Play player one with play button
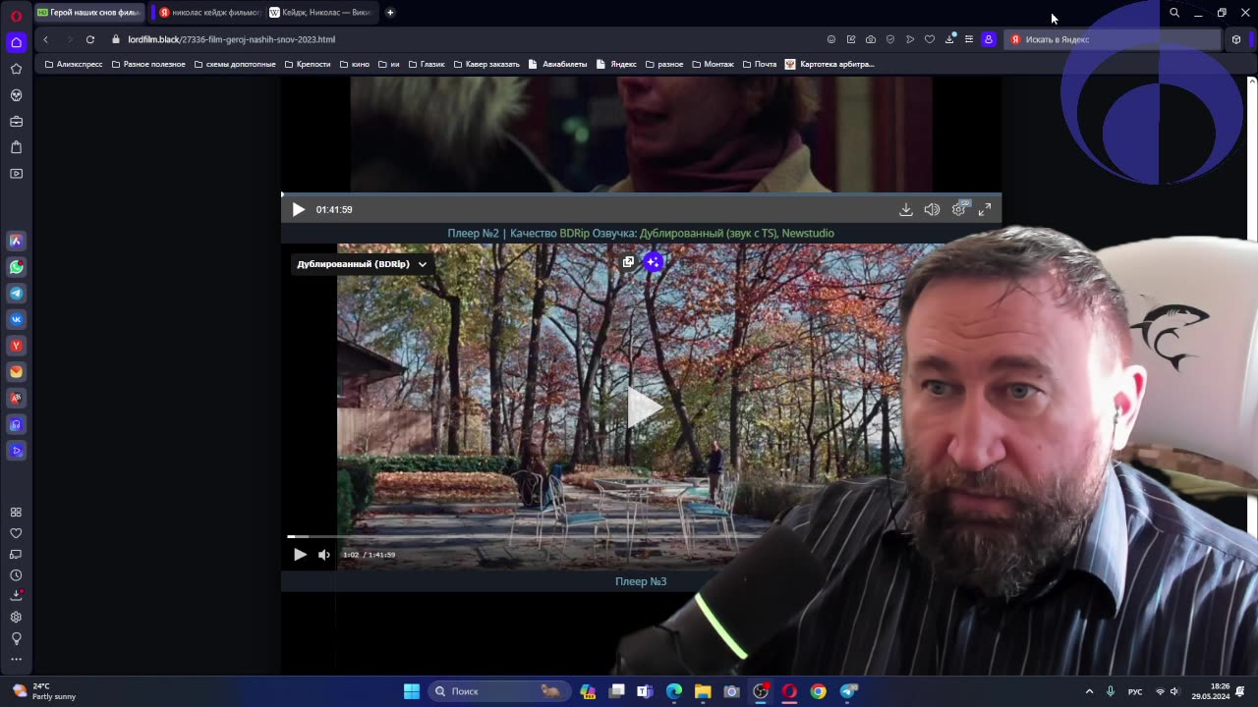The image size is (1258, 707). (299, 209)
